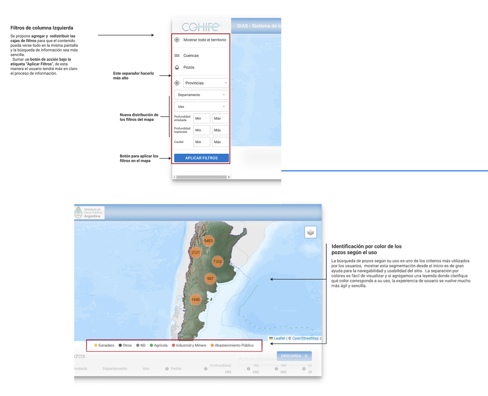Image resolution: width=488 pixels, height=396 pixels.
Task: Select Mostrar todo el territorio
Action: click(204, 40)
